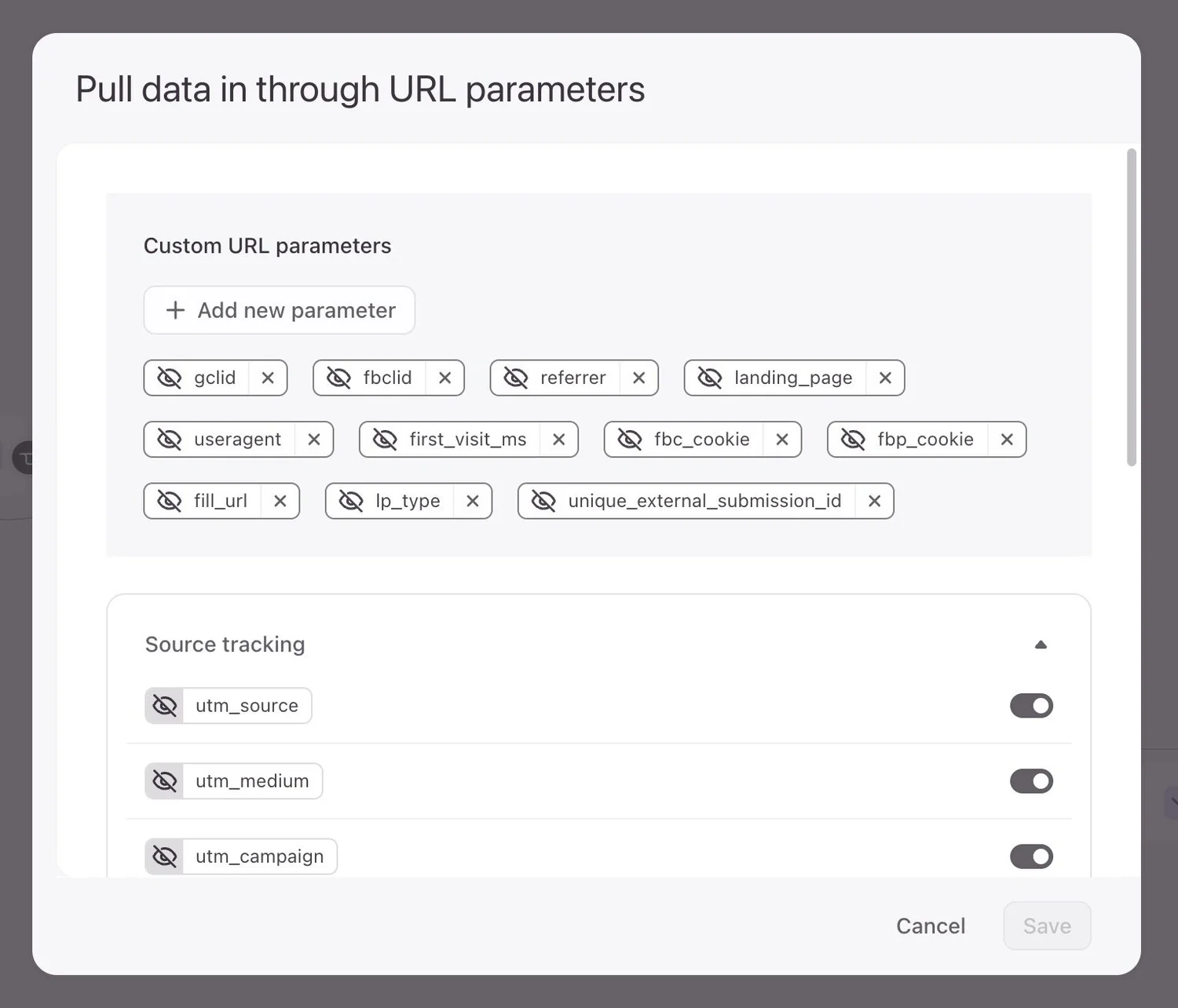Click the eye icon beside utm_campaign
This screenshot has height=1008, width=1178.
click(x=164, y=856)
